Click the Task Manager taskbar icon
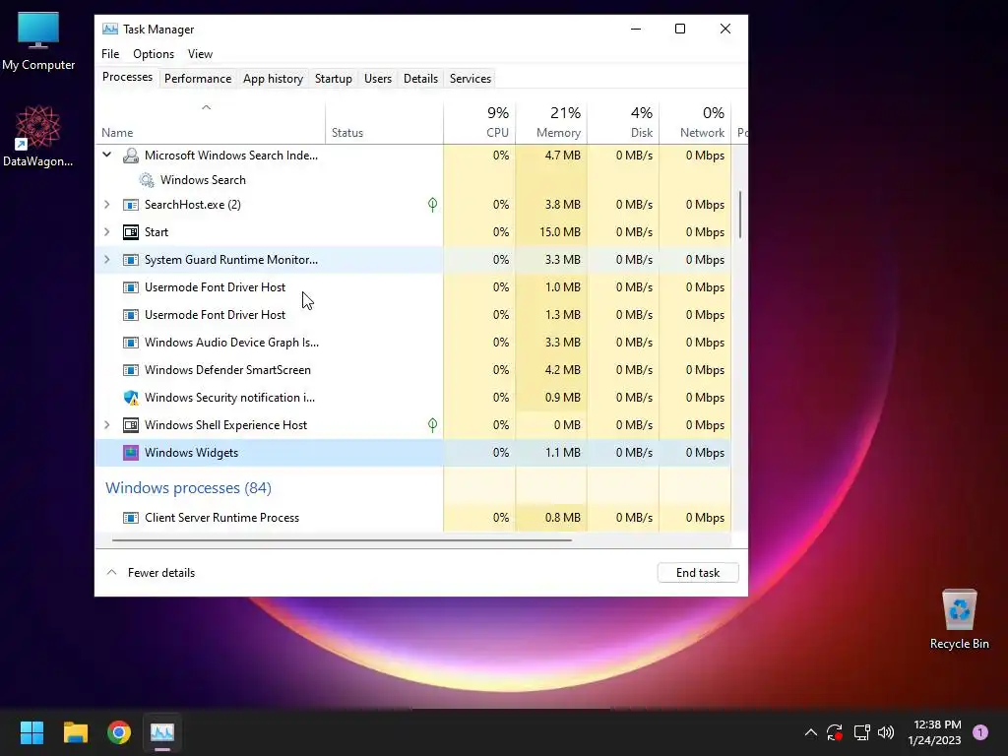This screenshot has height=756, width=1008. pos(162,732)
